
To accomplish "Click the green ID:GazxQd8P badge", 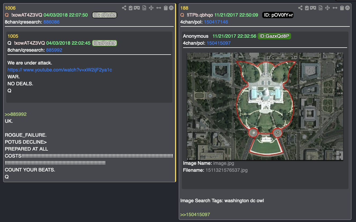I will point(274,36).
